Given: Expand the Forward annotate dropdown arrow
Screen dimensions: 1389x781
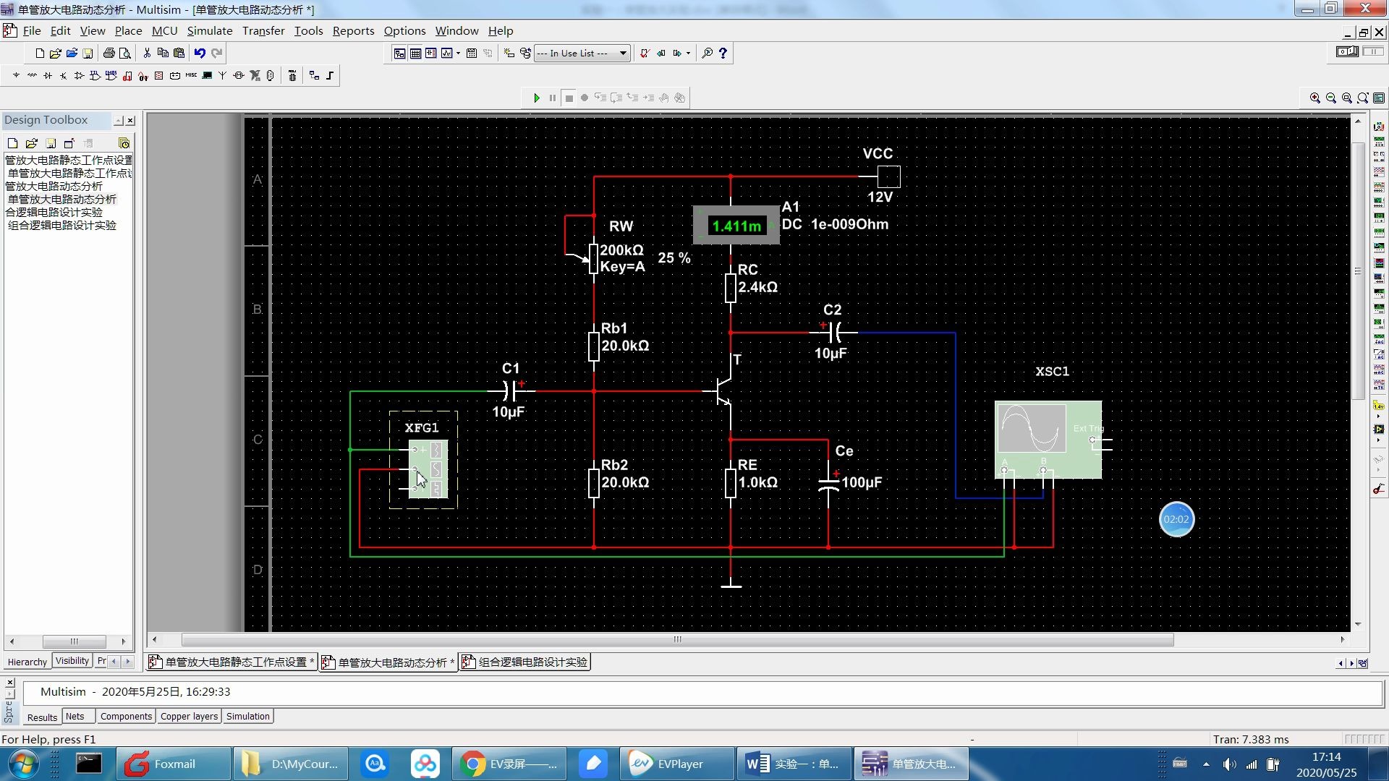Looking at the screenshot, I should pyautogui.click(x=688, y=53).
